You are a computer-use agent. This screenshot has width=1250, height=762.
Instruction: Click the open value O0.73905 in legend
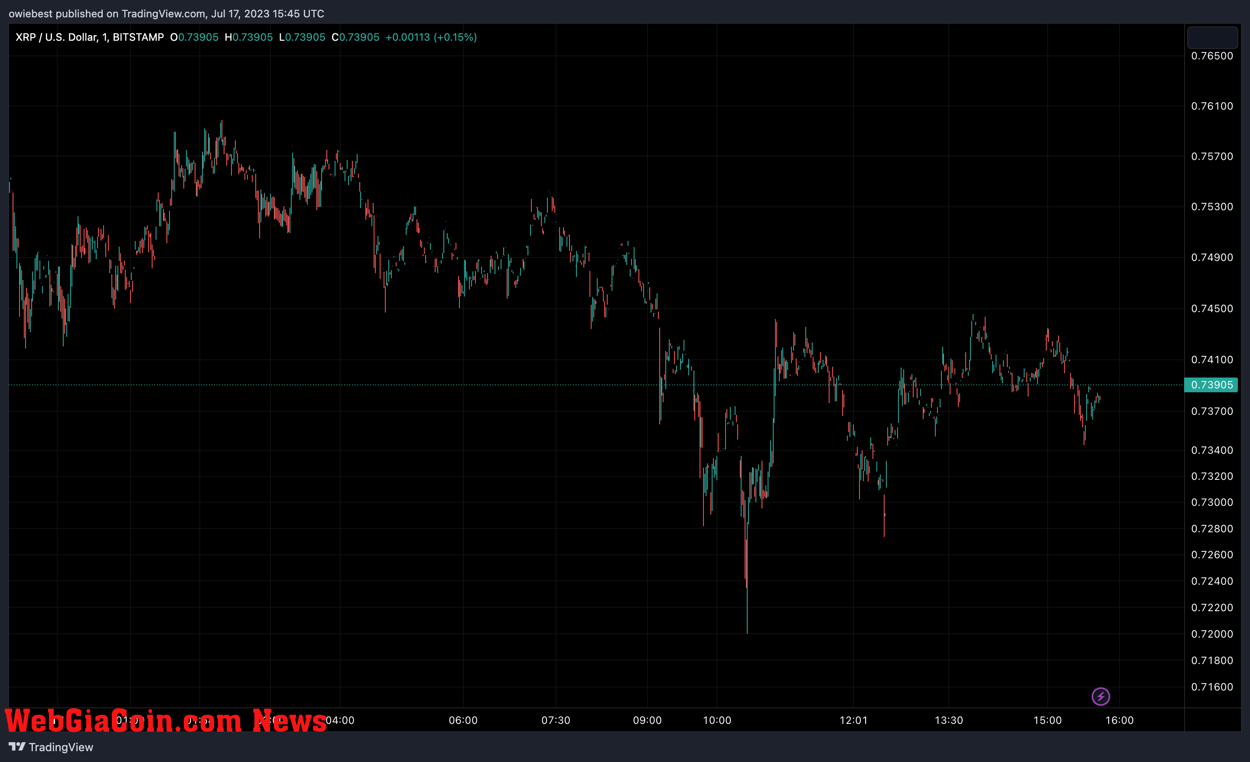pos(194,37)
